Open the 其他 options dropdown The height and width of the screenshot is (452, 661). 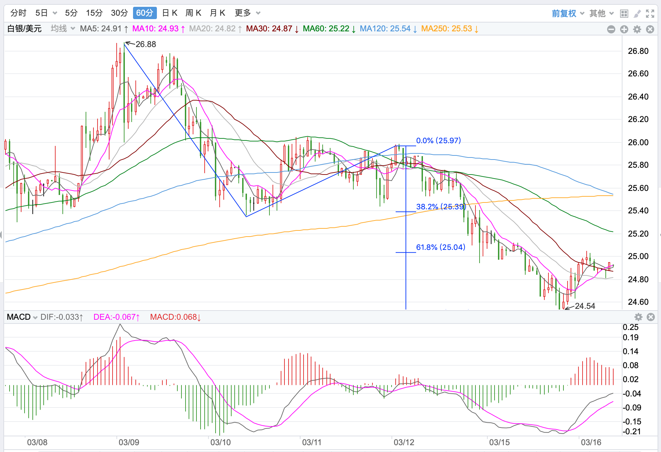(x=602, y=13)
